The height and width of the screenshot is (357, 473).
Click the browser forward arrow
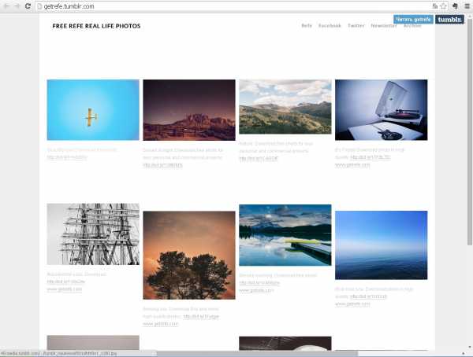(17, 6)
